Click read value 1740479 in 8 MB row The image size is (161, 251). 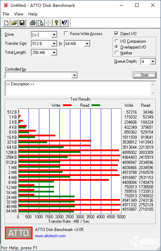tap(146, 182)
